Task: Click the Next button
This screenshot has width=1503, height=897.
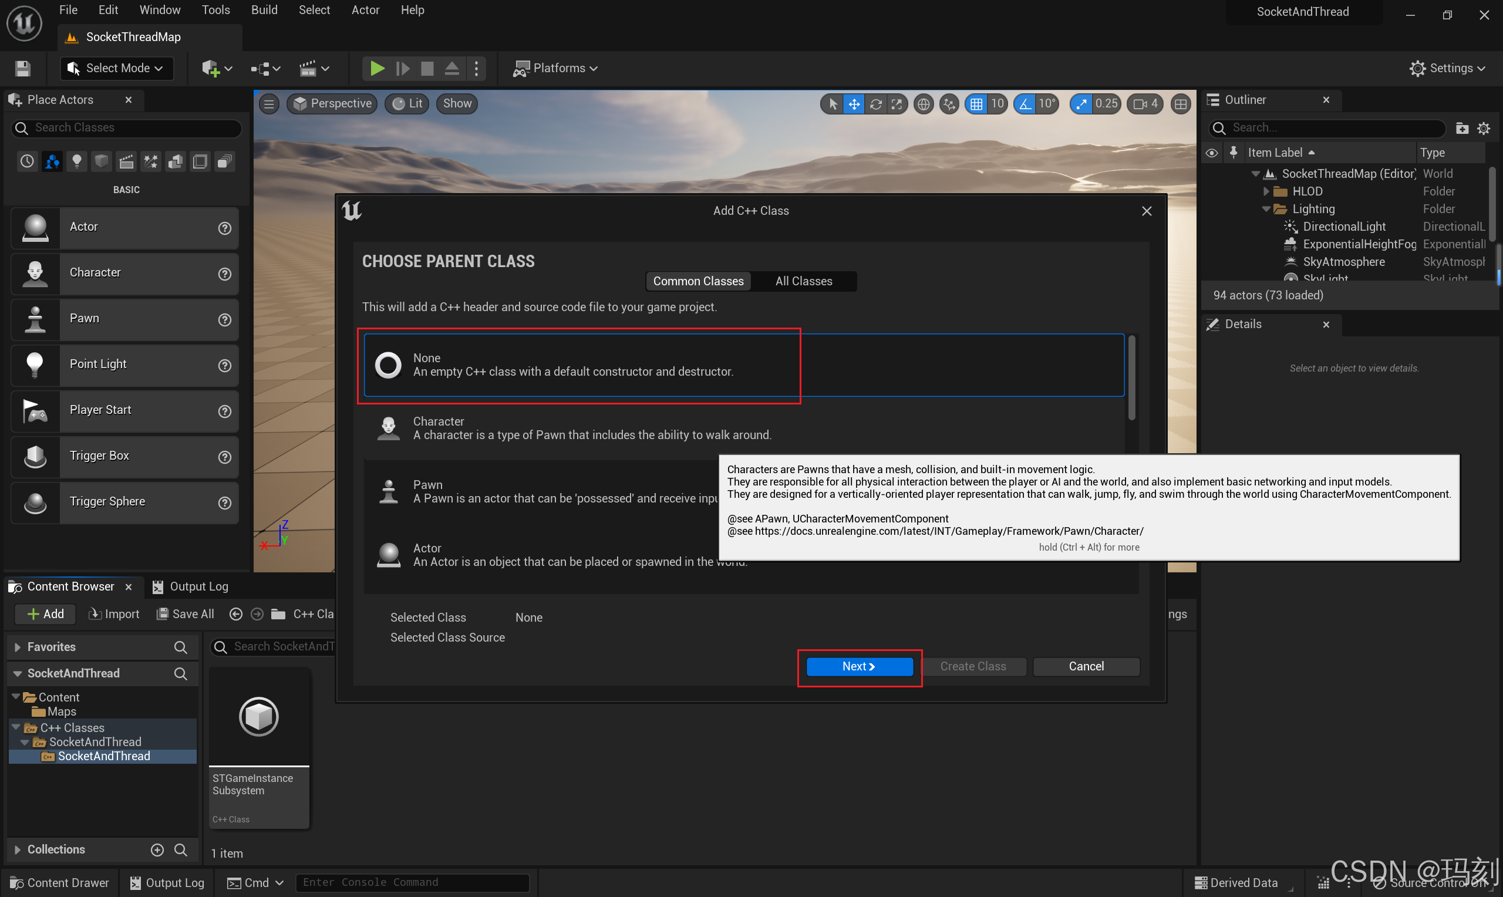Action: pos(859,666)
